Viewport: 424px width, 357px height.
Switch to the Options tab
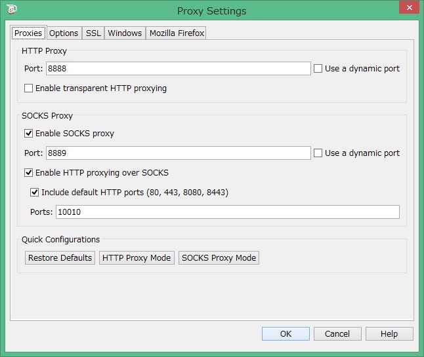64,33
